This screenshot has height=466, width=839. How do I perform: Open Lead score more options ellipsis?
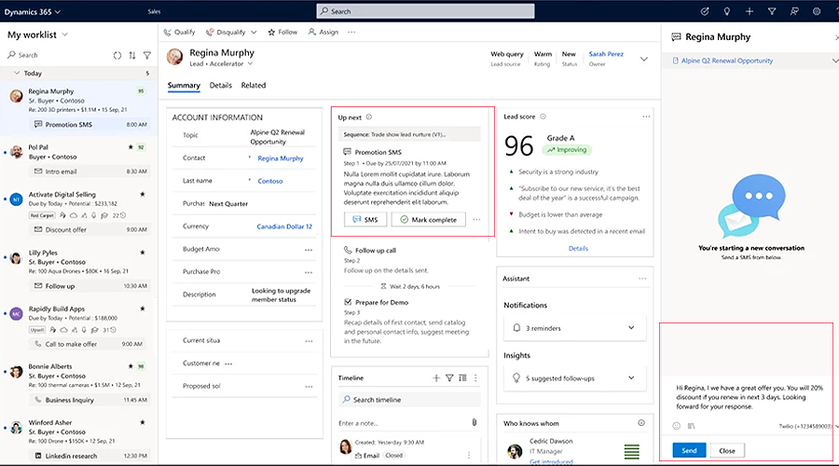point(646,116)
